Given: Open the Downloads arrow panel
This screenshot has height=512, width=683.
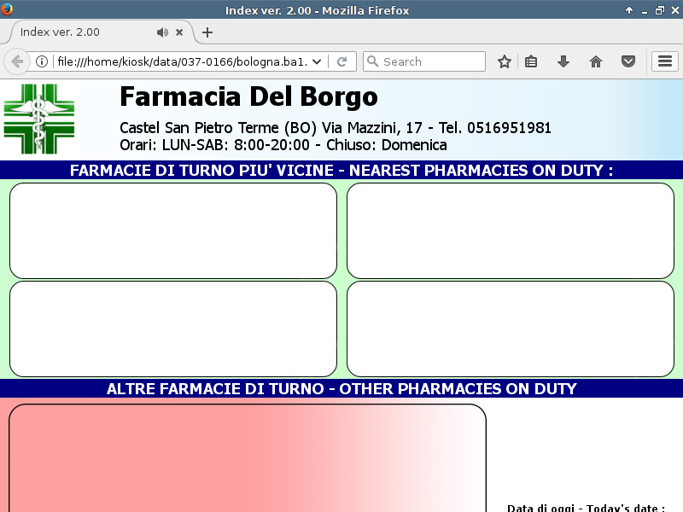Looking at the screenshot, I should pos(563,61).
